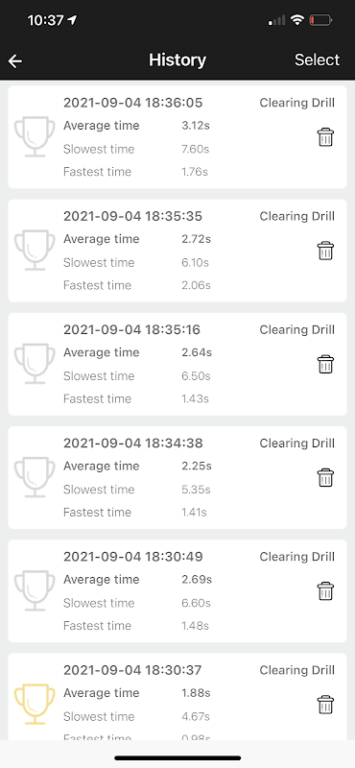Tap Clearing Drill label on 18:34:38 entry
This screenshot has width=355, height=768.
pos(297,444)
